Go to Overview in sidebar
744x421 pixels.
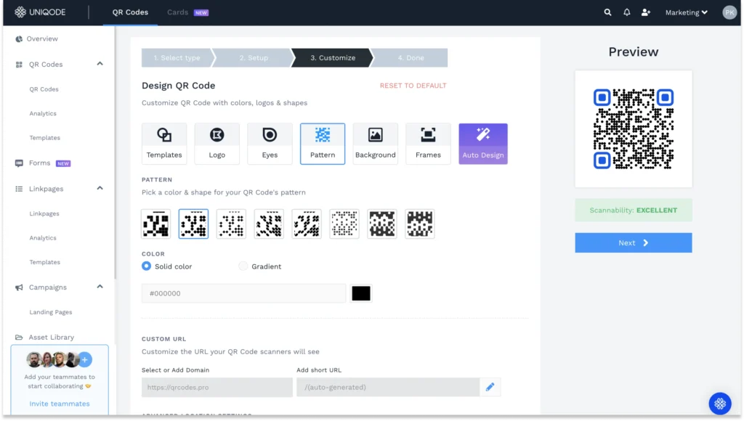(42, 39)
